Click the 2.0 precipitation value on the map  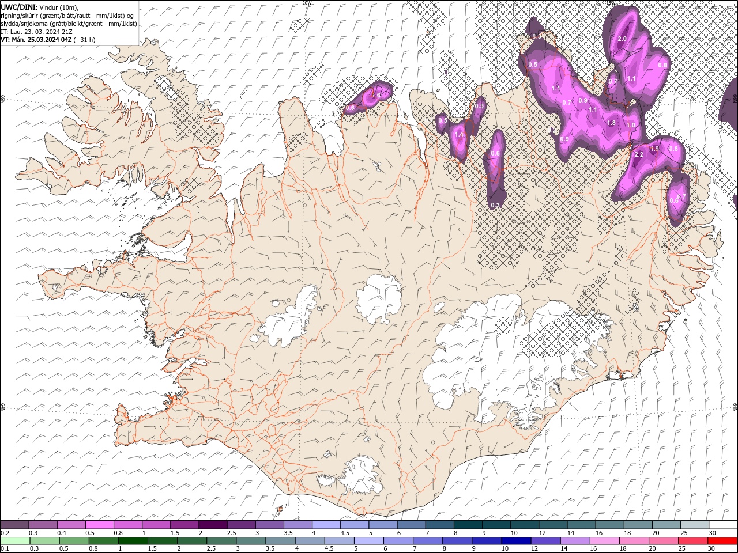coord(622,39)
